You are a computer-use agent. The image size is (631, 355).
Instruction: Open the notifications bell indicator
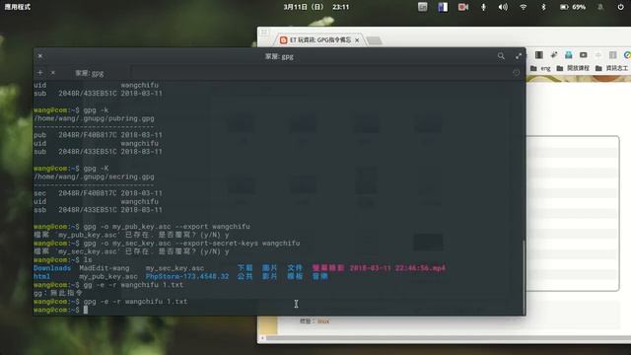(x=600, y=7)
